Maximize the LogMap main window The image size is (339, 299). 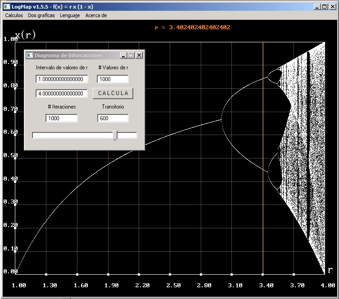(325, 7)
